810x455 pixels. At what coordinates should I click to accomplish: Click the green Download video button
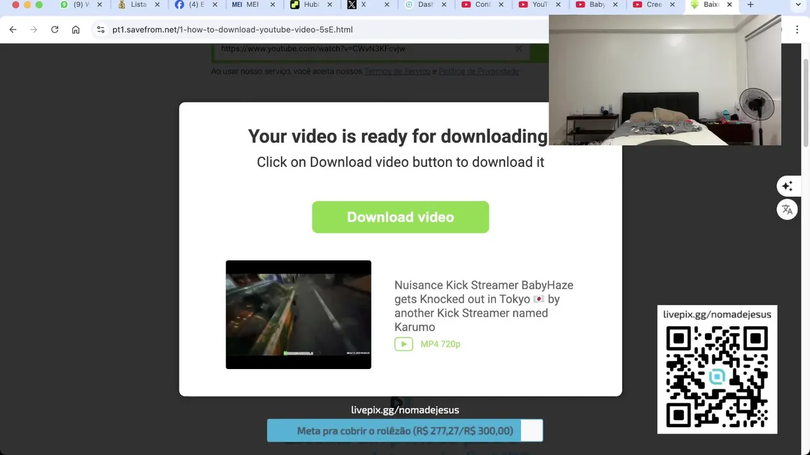pyautogui.click(x=401, y=217)
